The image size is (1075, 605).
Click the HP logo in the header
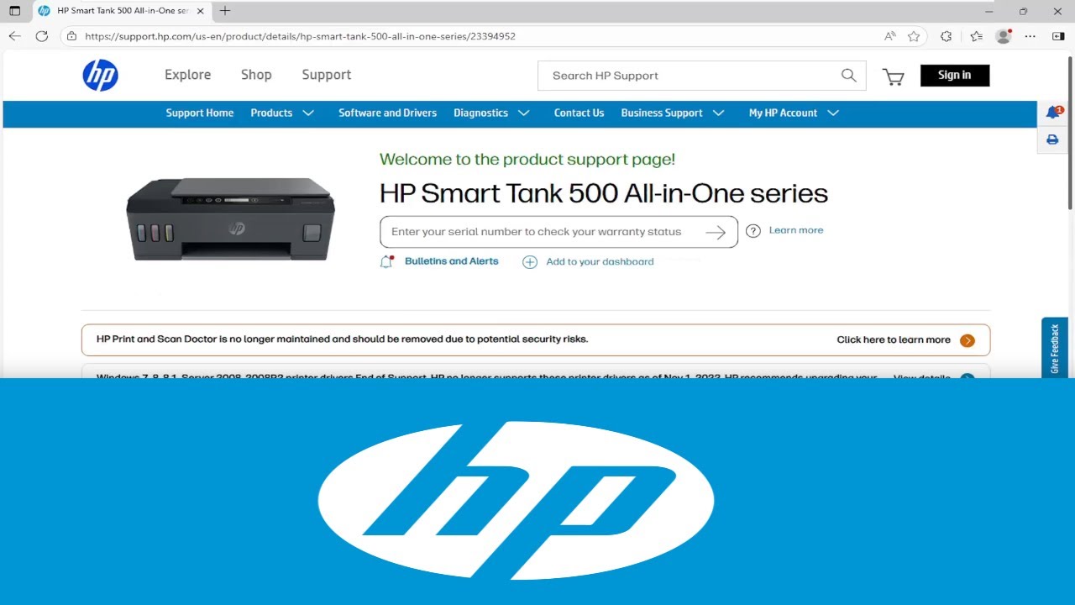100,75
